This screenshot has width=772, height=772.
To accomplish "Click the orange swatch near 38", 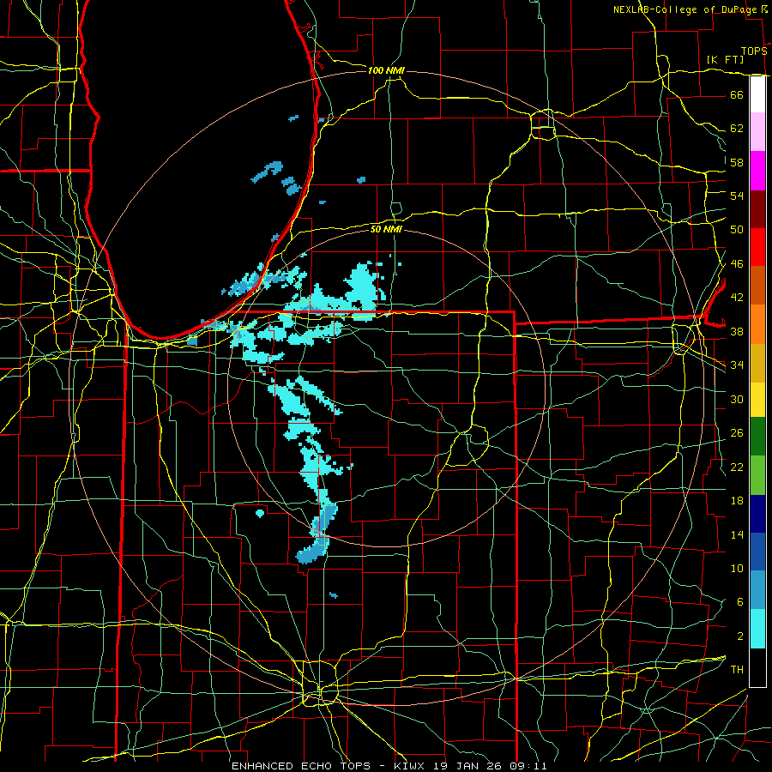I will 757,324.
